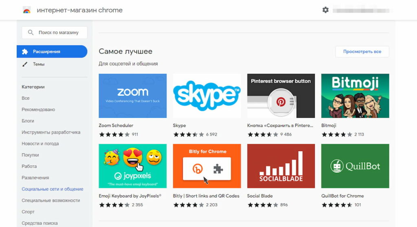This screenshot has height=227, width=417.
Task: Click JoyPixels star rating
Action: click(114, 205)
